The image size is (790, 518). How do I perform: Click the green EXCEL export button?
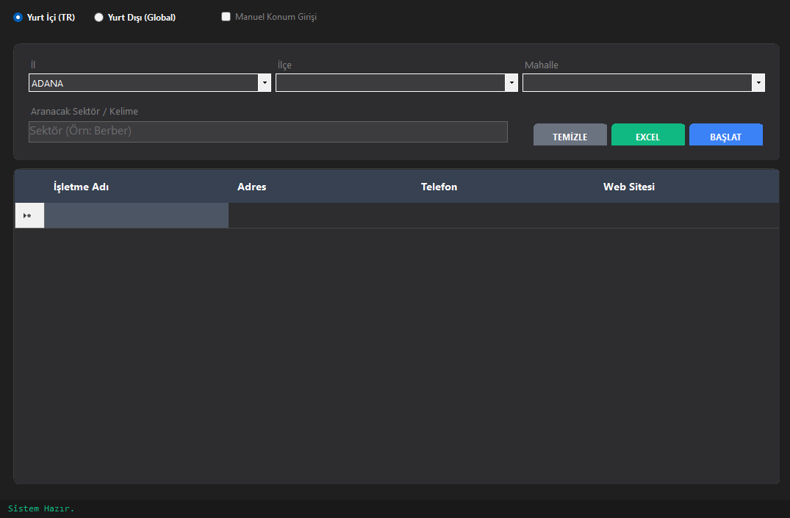pyautogui.click(x=648, y=135)
